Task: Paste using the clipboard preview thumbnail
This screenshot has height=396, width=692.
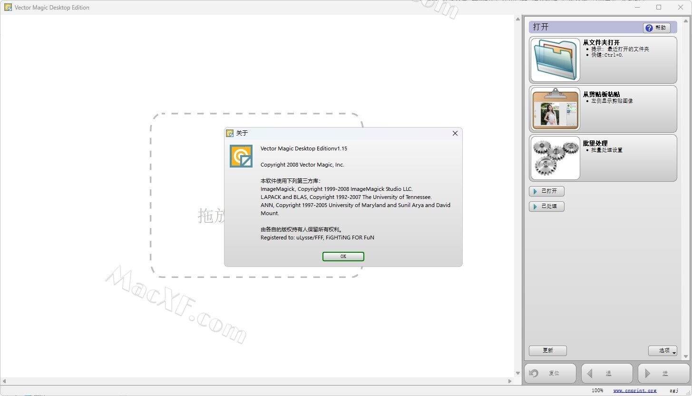Action: click(x=555, y=109)
